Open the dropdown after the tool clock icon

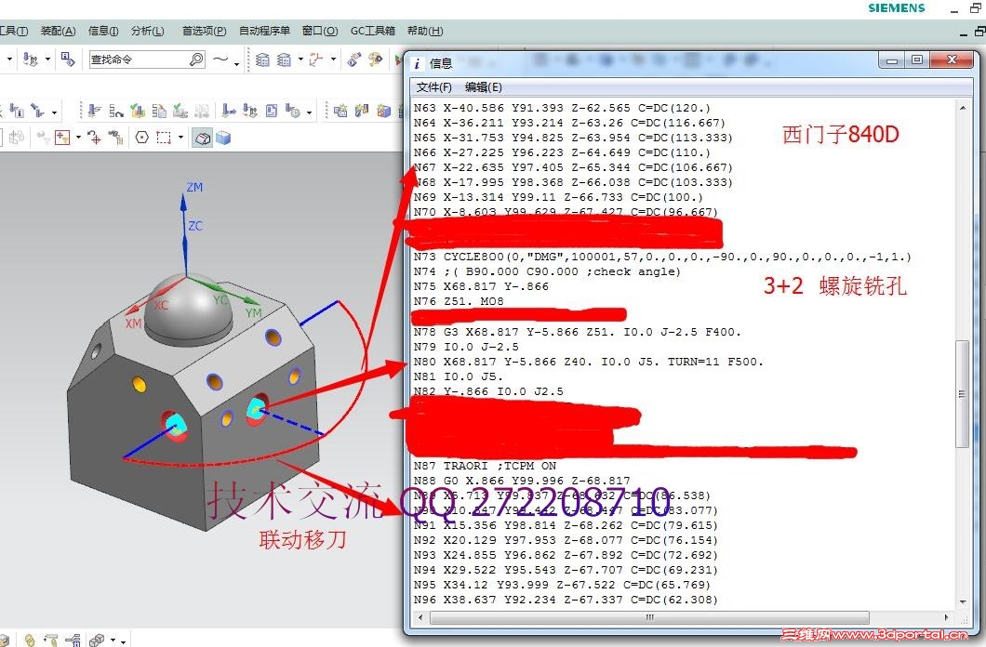pos(310,112)
